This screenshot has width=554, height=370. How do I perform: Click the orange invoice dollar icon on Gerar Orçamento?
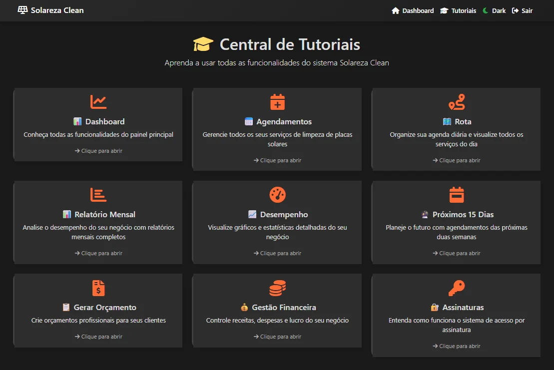(x=98, y=288)
